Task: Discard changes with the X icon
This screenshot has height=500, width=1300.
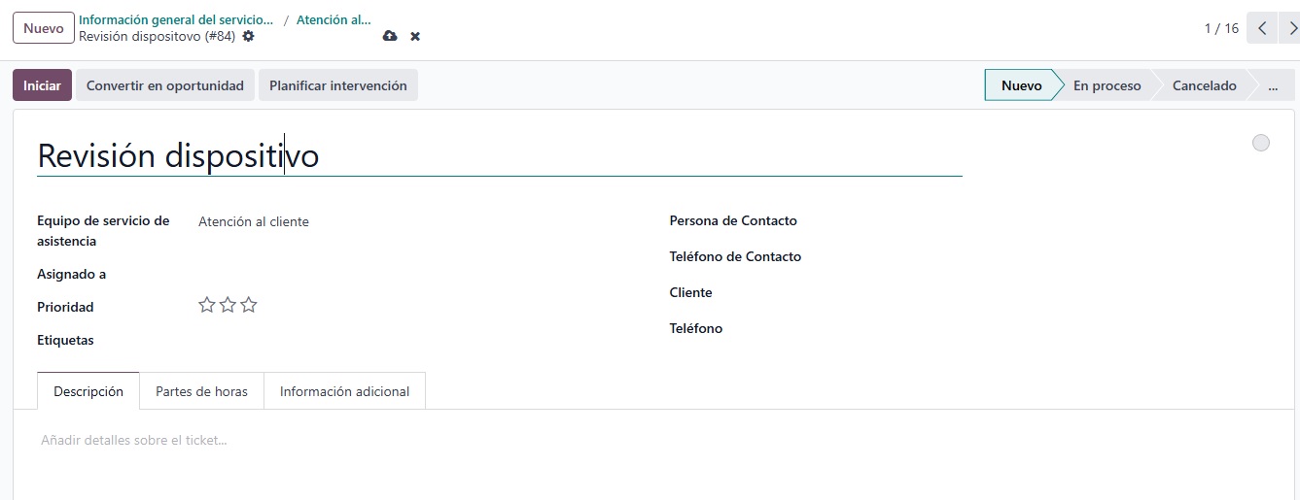Action: pos(415,36)
